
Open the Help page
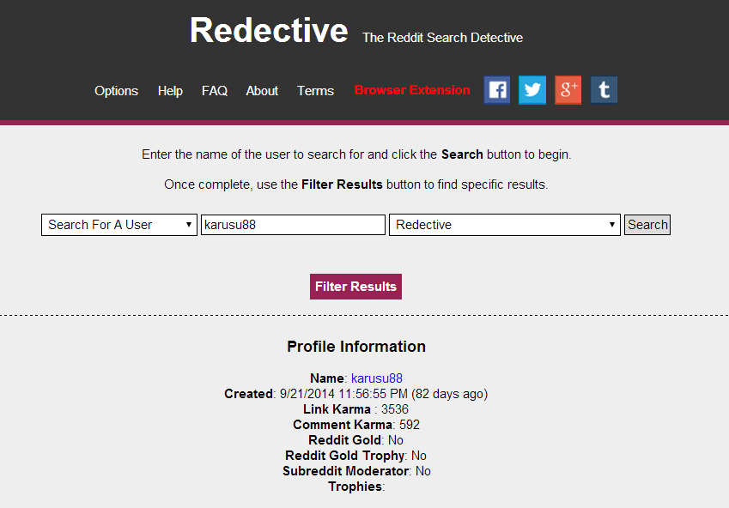pos(170,91)
